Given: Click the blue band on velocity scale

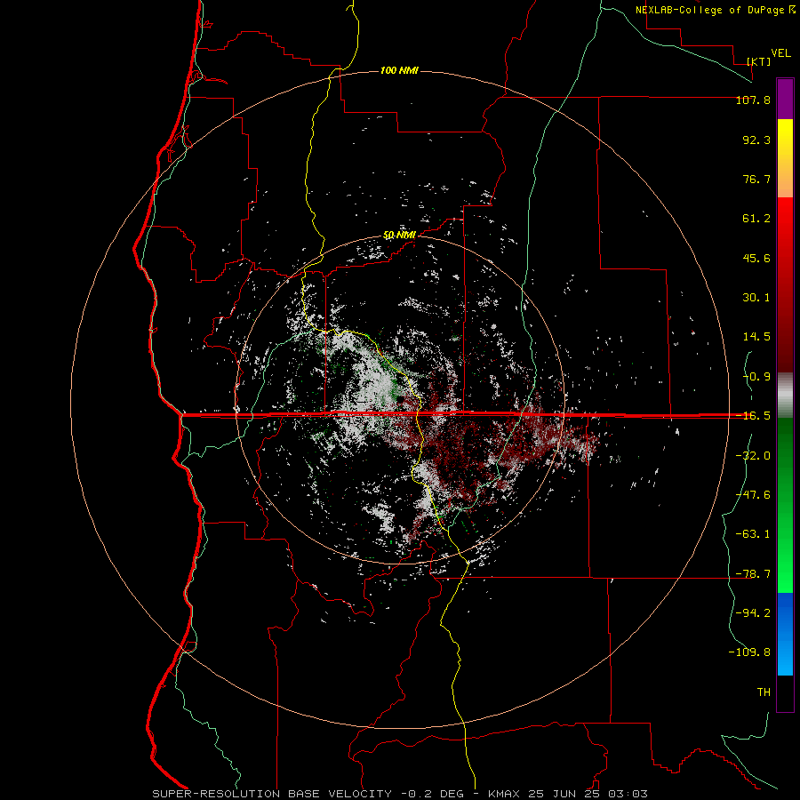Looking at the screenshot, I should click(785, 634).
